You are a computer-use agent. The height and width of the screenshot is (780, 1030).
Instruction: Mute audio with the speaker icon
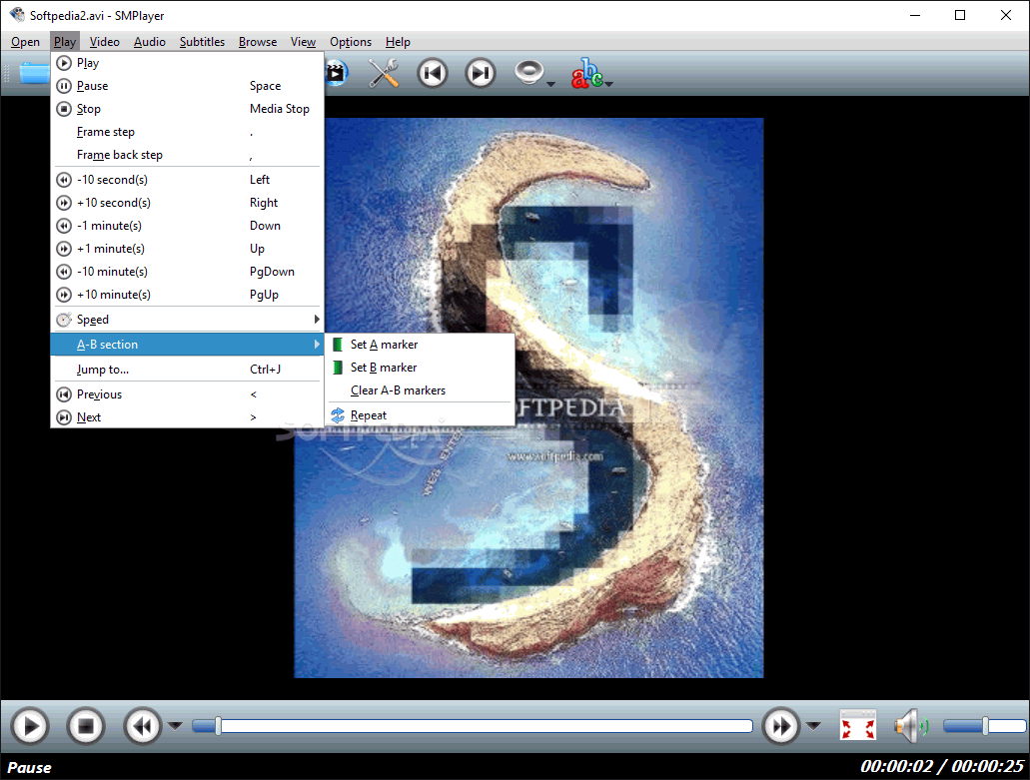912,726
